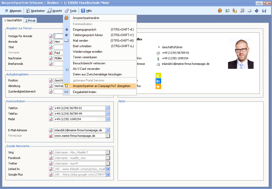Open the blue LinkedIn icon in contact preview
This screenshot has height=189, width=272.
[158, 81]
